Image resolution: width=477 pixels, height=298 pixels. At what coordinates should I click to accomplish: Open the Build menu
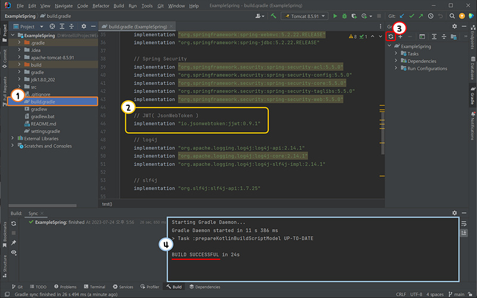(119, 6)
